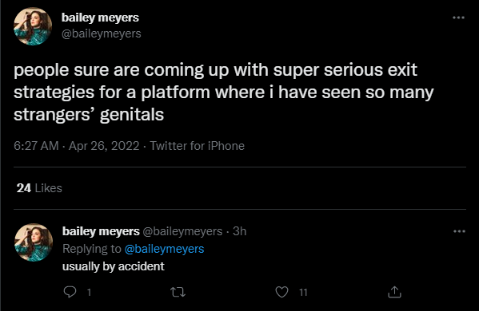This screenshot has width=479, height=311.
Task: Open the 3h timestamp on the reply
Action: (240, 231)
